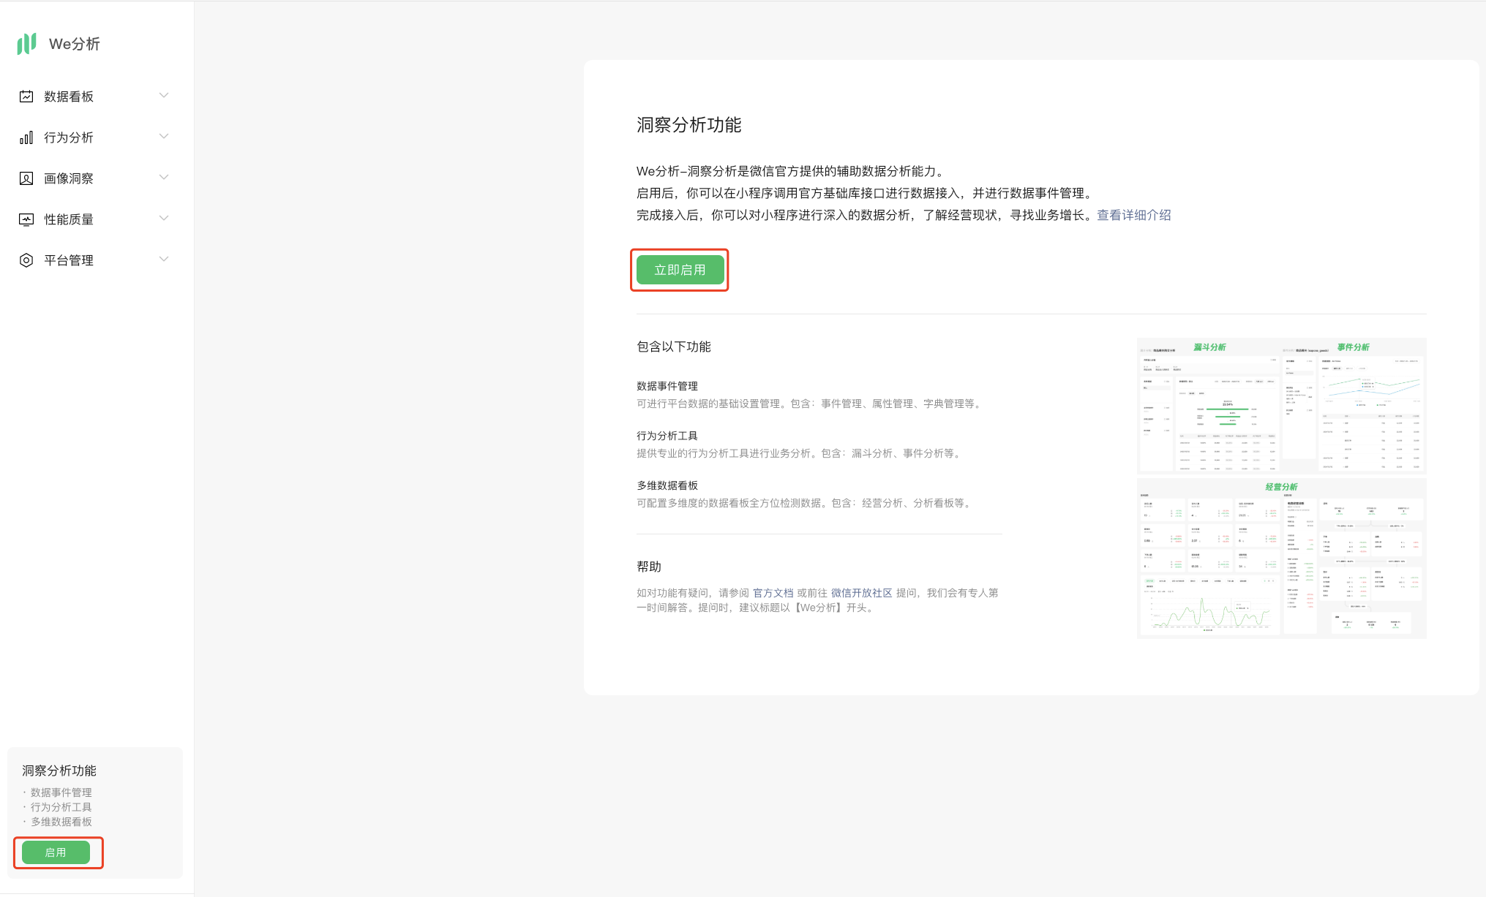Click the We分析 title text

coord(75,44)
